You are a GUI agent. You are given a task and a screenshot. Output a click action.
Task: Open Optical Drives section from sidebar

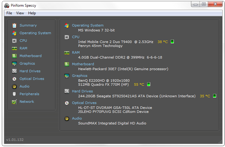(32, 79)
